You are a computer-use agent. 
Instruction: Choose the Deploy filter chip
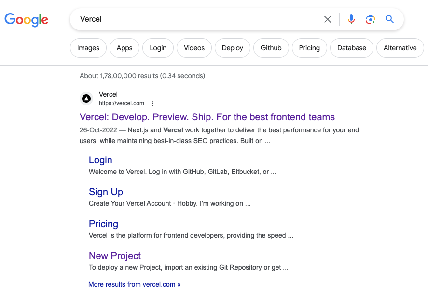point(233,48)
